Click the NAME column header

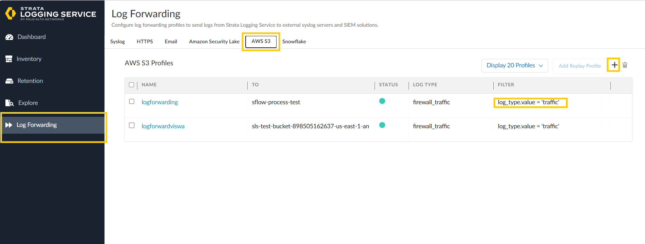(x=149, y=85)
